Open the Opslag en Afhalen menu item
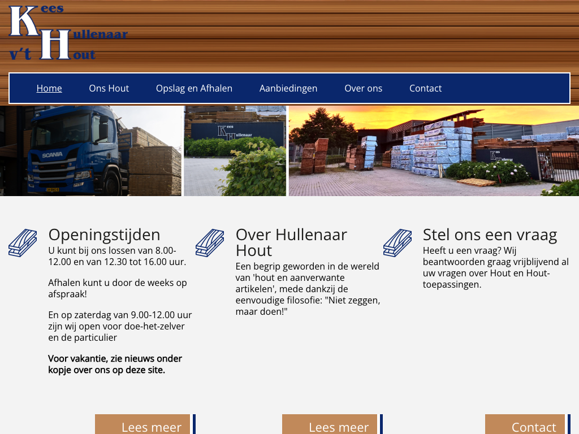This screenshot has width=579, height=434. [x=194, y=88]
